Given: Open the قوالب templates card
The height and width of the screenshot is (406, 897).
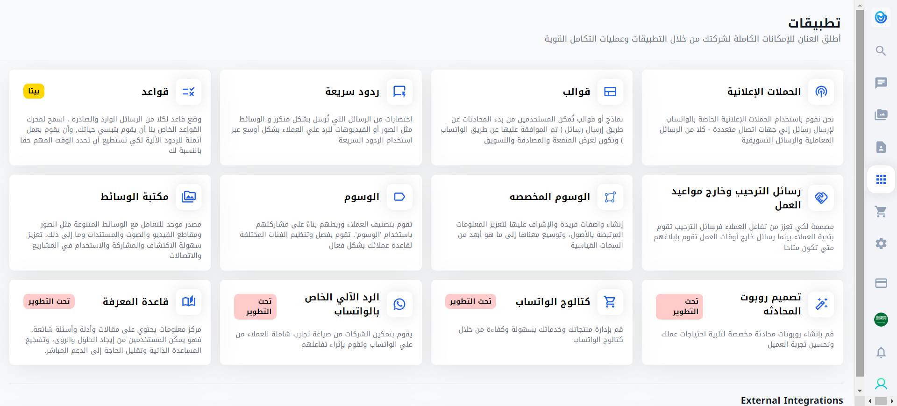Looking at the screenshot, I should coord(532,117).
